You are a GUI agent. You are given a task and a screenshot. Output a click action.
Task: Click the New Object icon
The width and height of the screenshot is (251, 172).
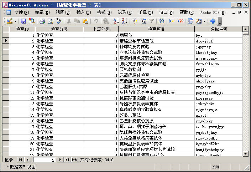(199, 21)
